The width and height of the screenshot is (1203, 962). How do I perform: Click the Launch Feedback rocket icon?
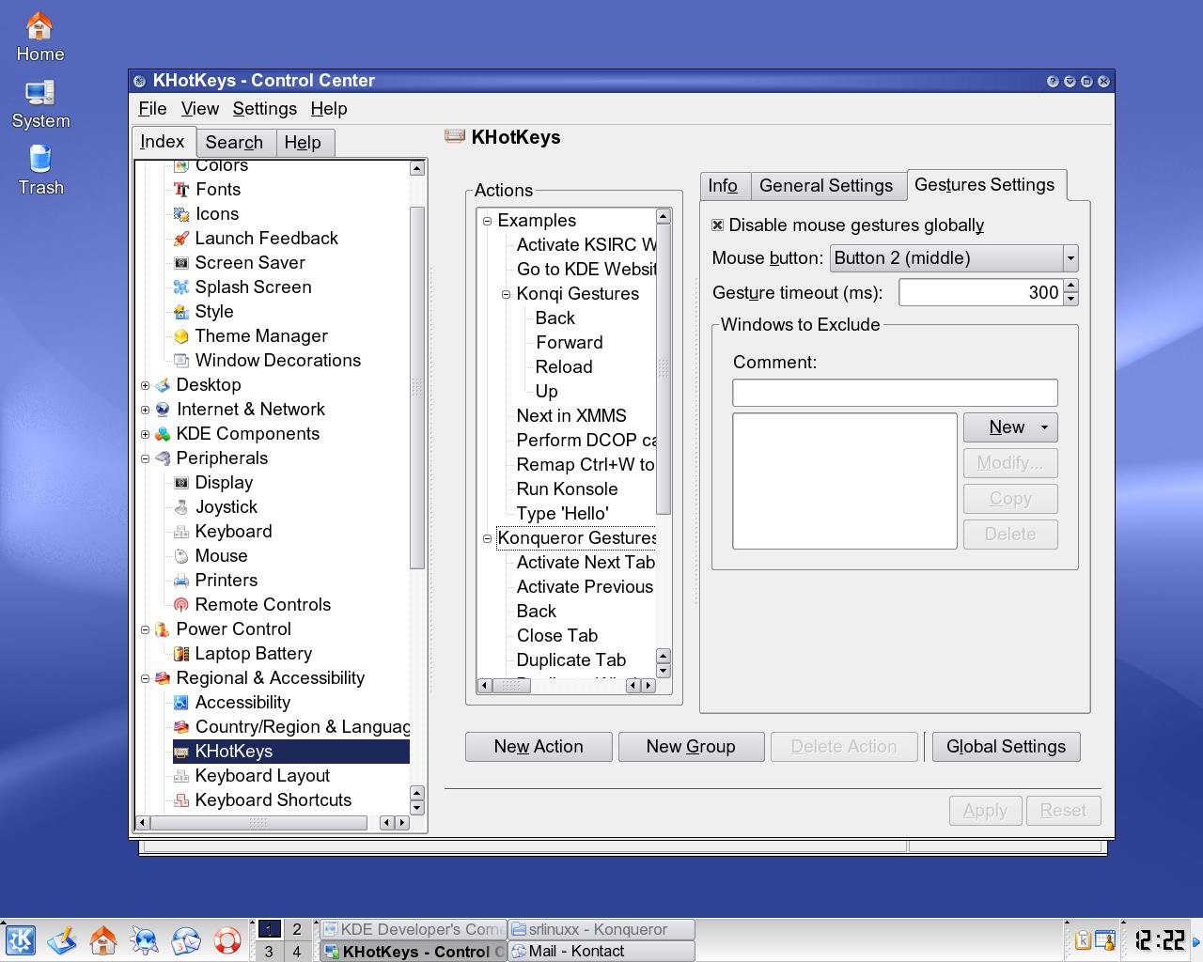tap(181, 239)
